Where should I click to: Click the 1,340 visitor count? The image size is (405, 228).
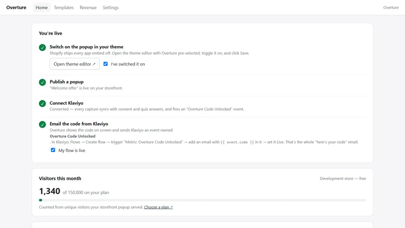point(50,192)
